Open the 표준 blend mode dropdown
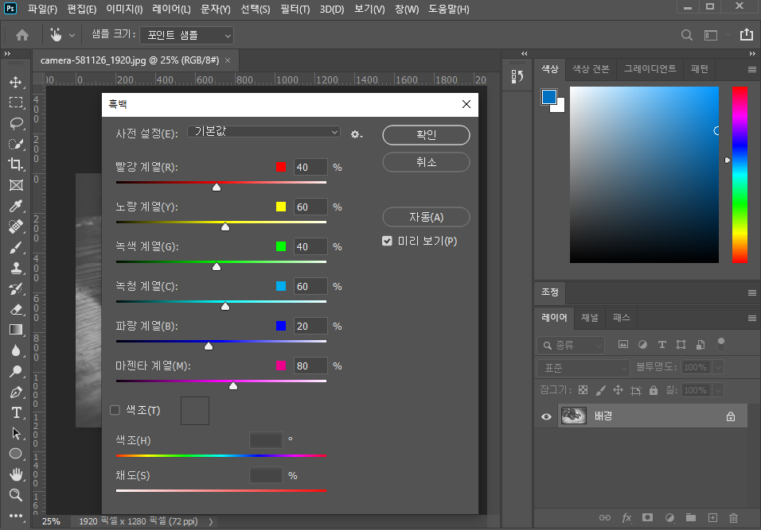This screenshot has width=761, height=530. coord(583,368)
